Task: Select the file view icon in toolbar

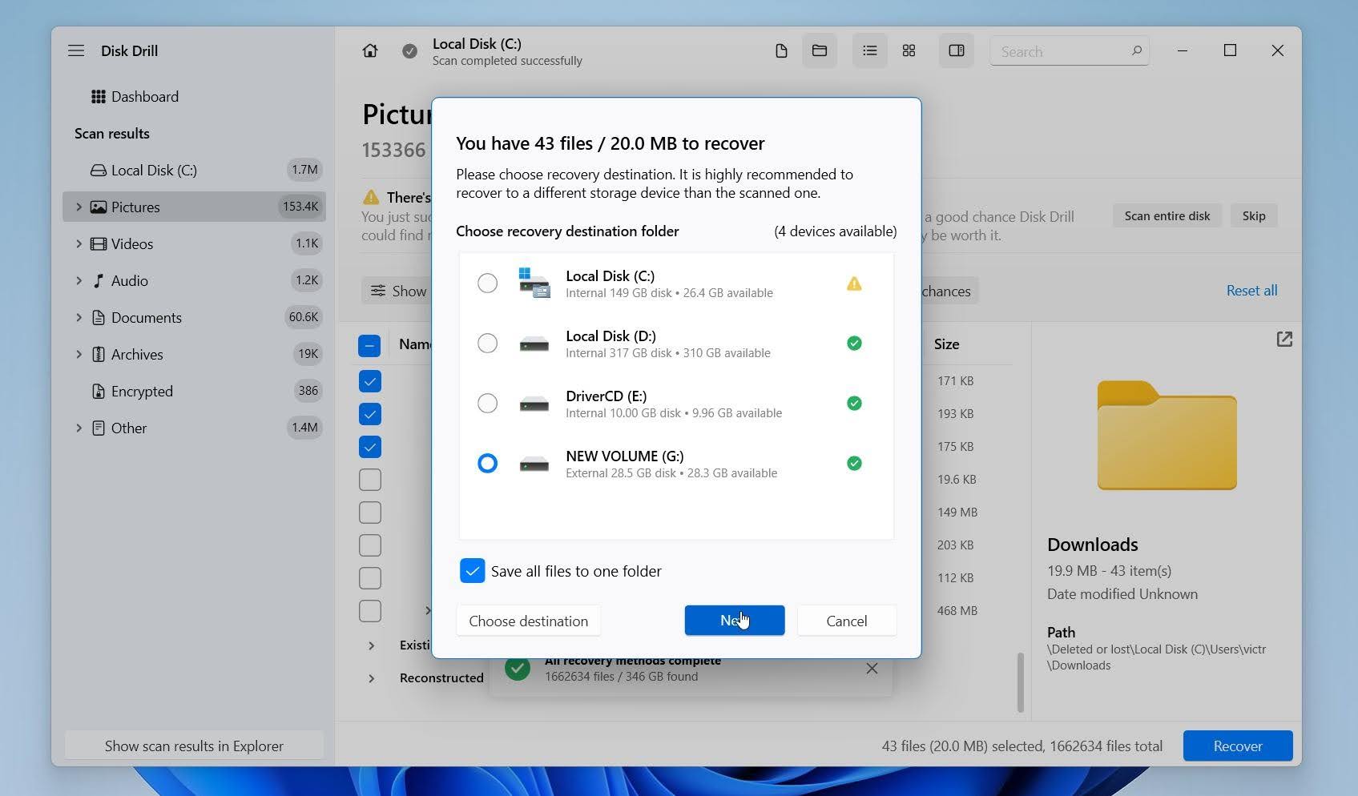Action: [781, 50]
